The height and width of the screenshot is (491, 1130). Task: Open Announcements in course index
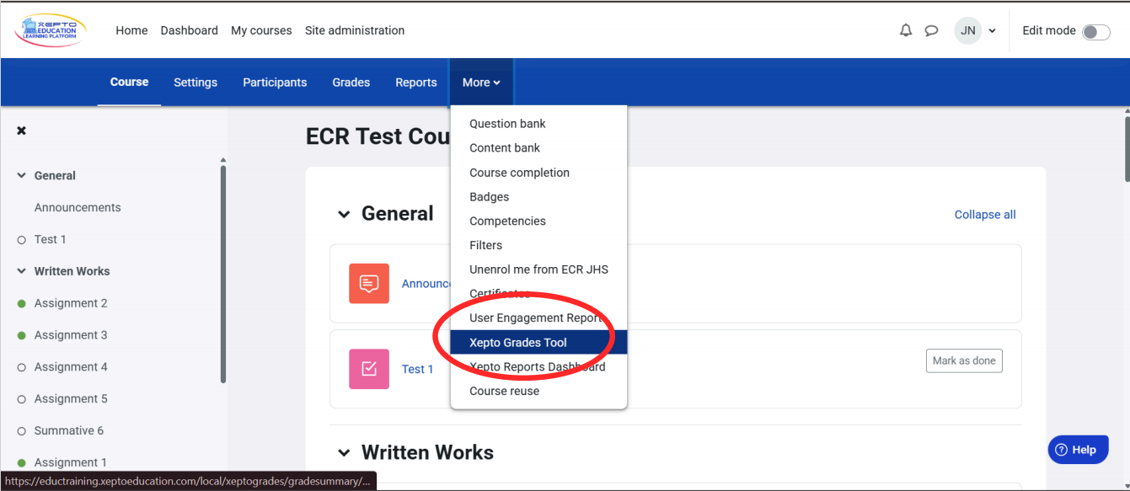coord(78,208)
